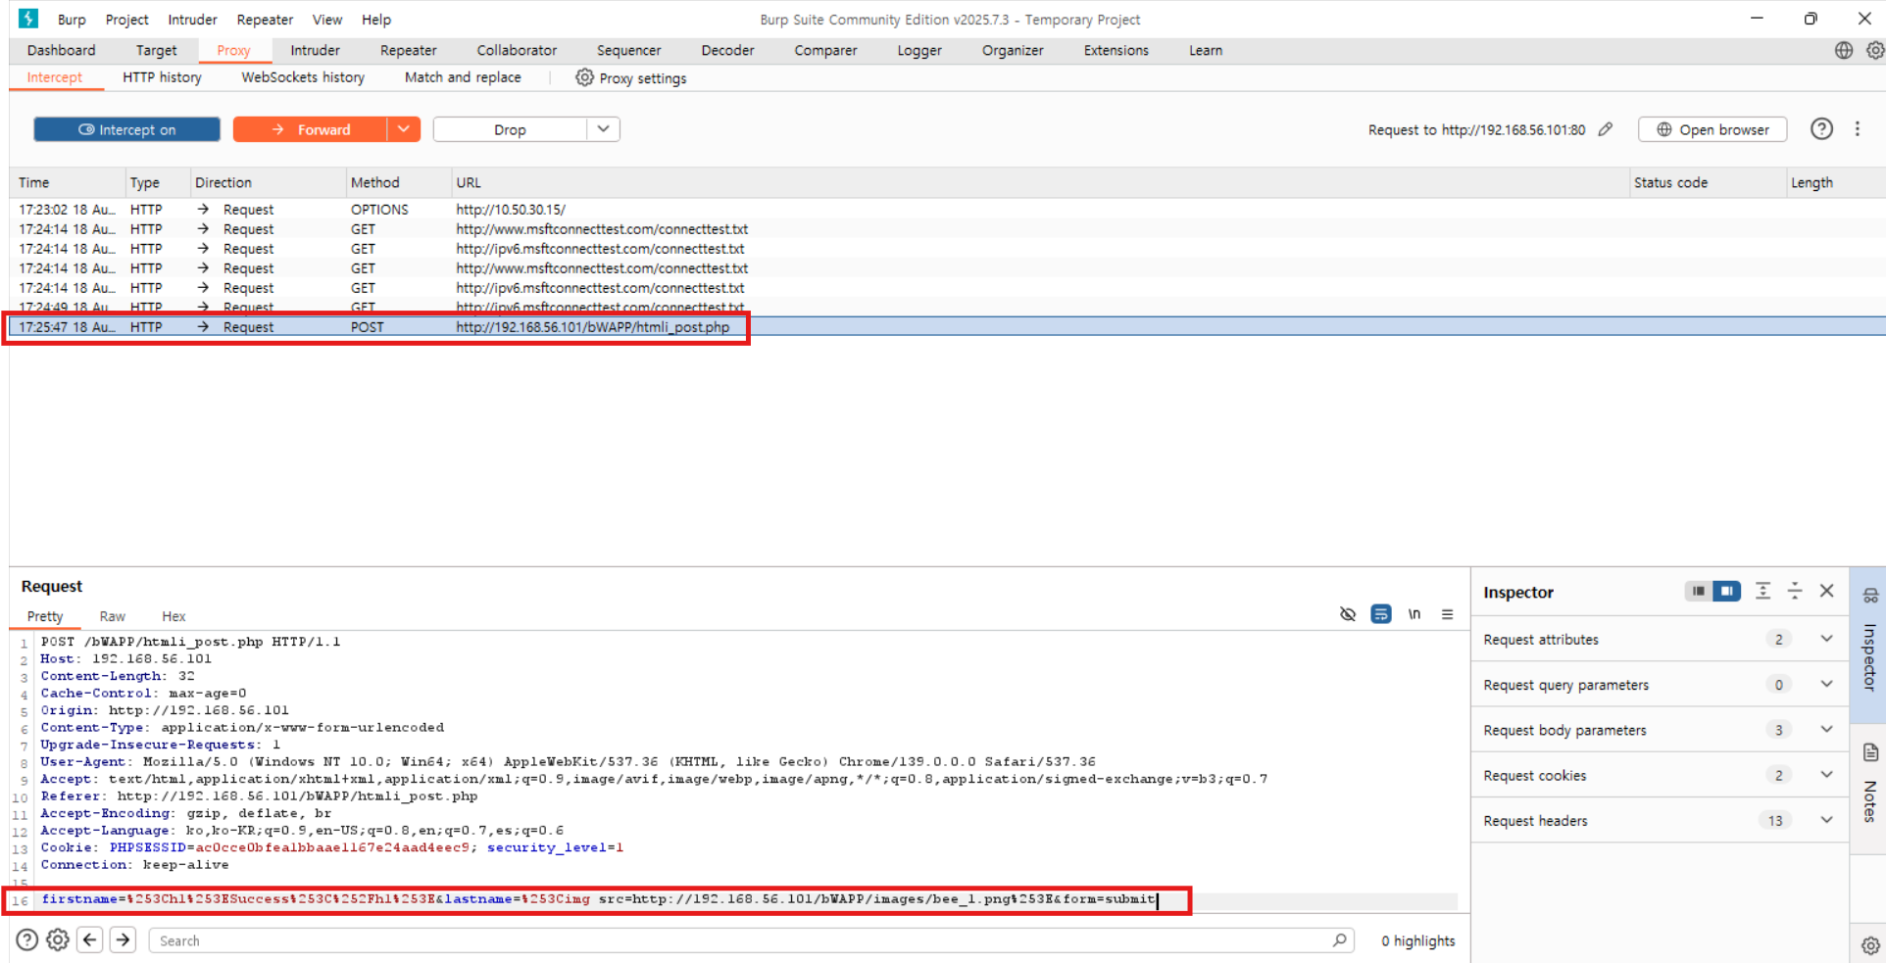The height and width of the screenshot is (963, 1886).
Task: Switch to the Repeater tab
Action: click(x=409, y=50)
